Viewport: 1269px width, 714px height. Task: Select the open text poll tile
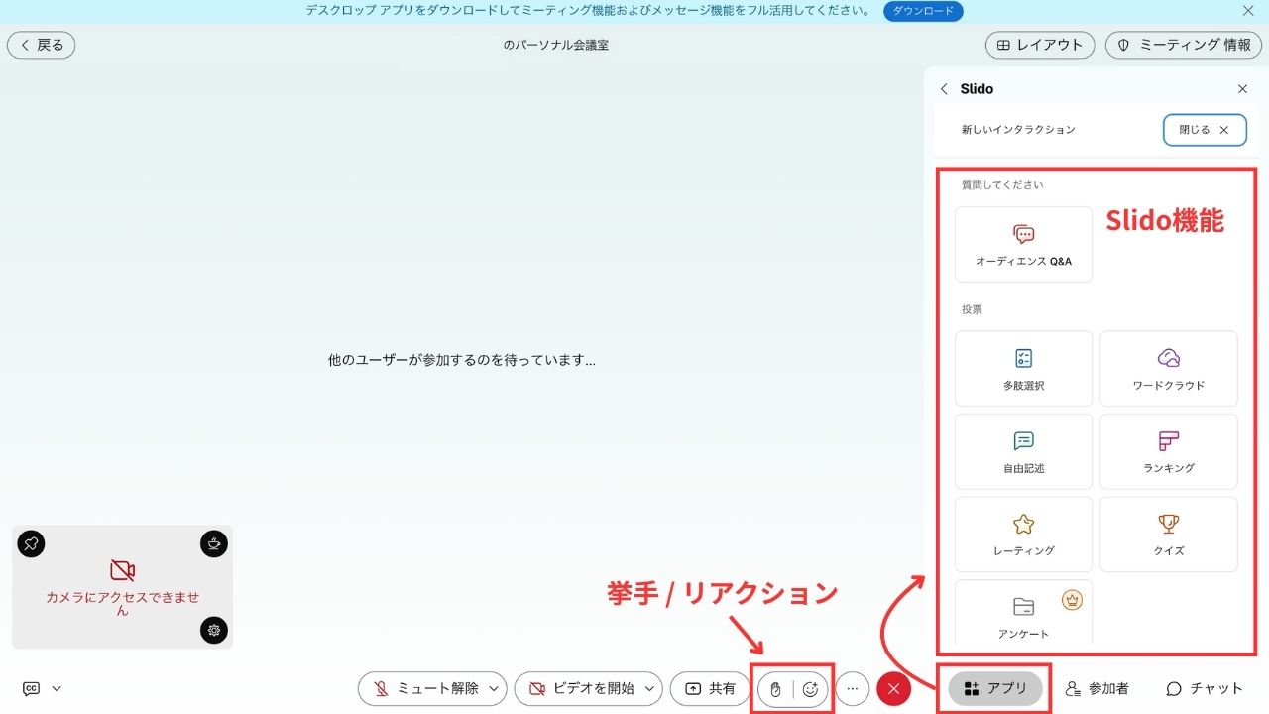coord(1023,451)
